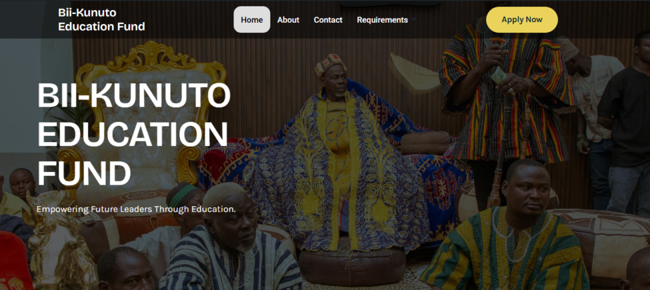This screenshot has width=650, height=290.
Task: Click the Bii-Kunuto Education Fund logo text
Action: pos(102,20)
